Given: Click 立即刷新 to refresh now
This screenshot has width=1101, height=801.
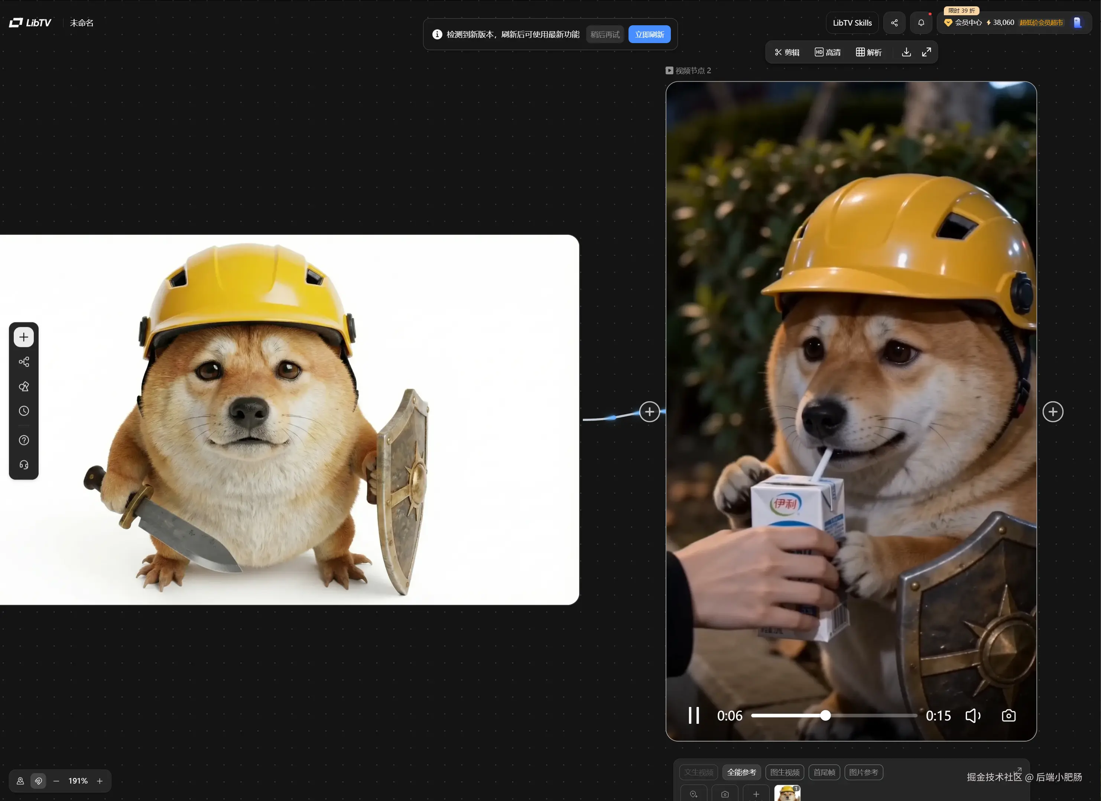Looking at the screenshot, I should click(x=649, y=35).
